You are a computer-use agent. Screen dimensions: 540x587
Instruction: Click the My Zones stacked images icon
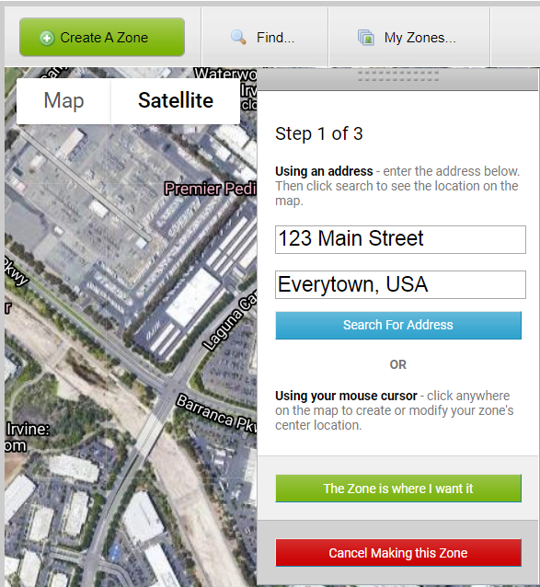365,38
